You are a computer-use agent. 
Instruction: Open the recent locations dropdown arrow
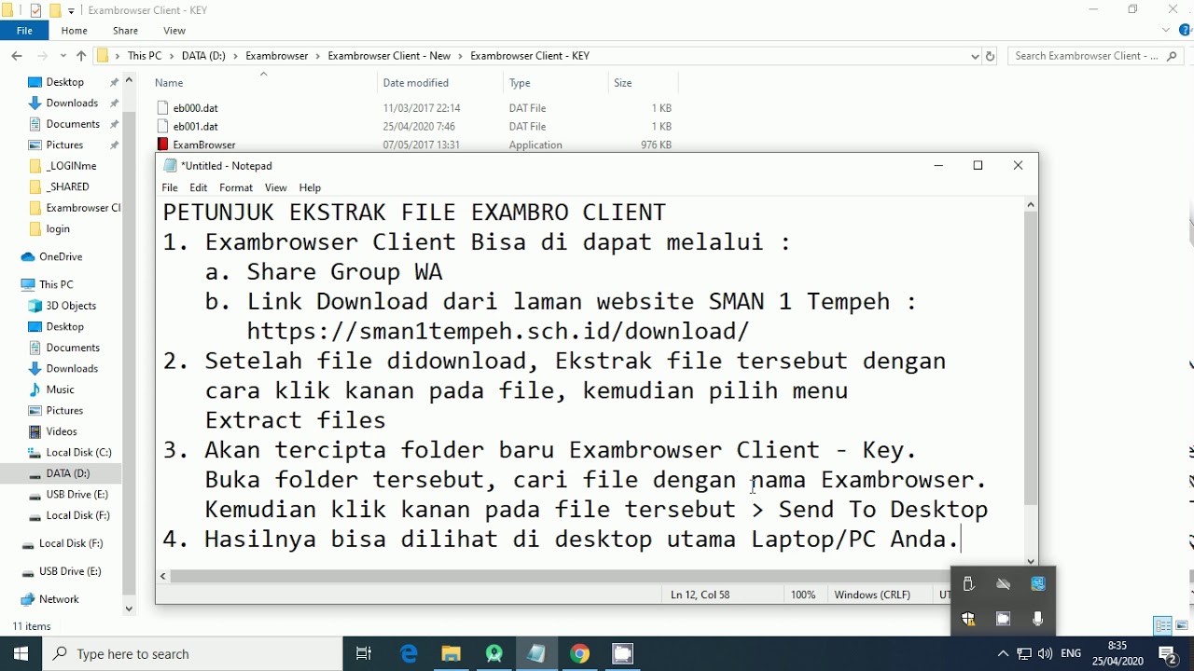coord(63,56)
